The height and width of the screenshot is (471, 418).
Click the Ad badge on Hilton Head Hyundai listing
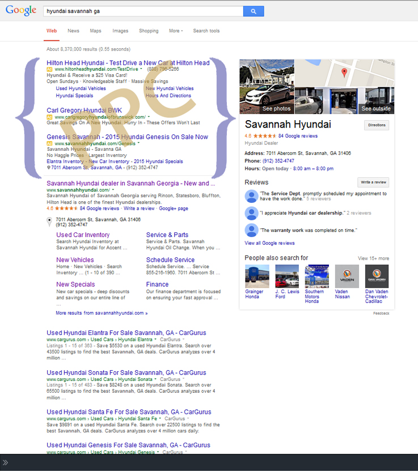point(49,69)
